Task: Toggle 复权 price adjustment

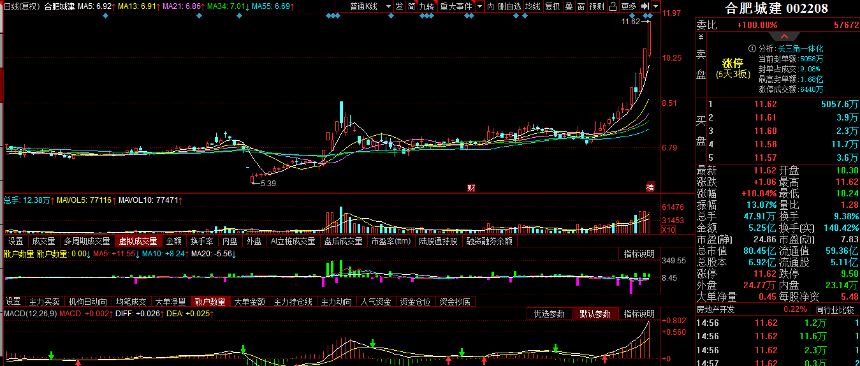Action: 552,6
